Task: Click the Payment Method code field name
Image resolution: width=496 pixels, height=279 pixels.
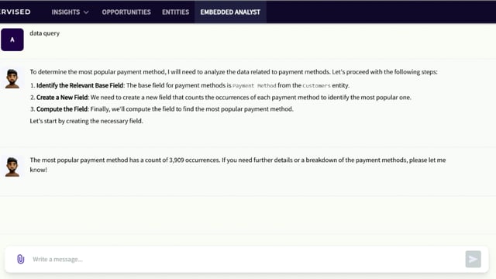Action: [254, 85]
